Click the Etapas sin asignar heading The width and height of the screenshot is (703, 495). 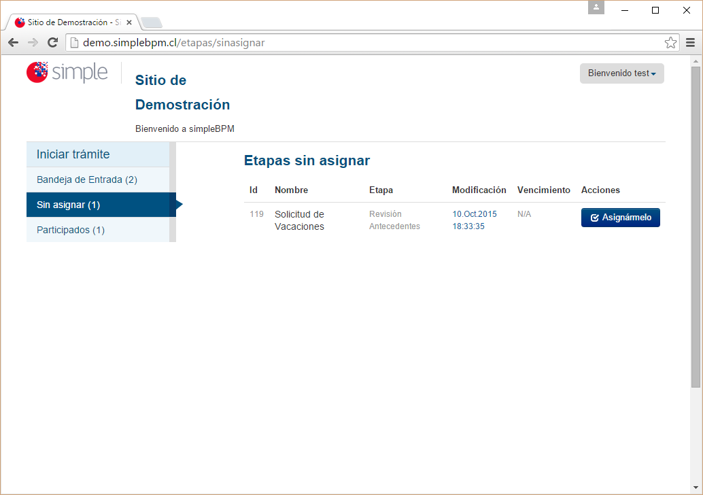(x=307, y=160)
